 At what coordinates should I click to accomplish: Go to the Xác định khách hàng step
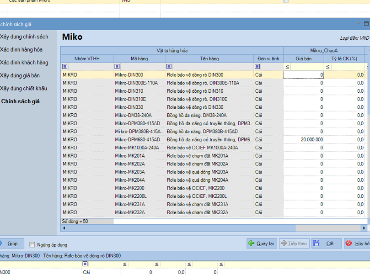24,63
